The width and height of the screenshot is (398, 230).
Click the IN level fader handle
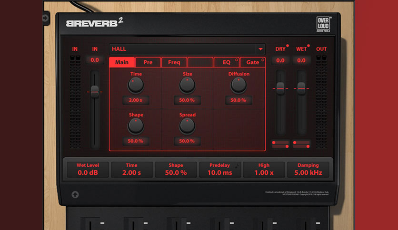[95, 92]
